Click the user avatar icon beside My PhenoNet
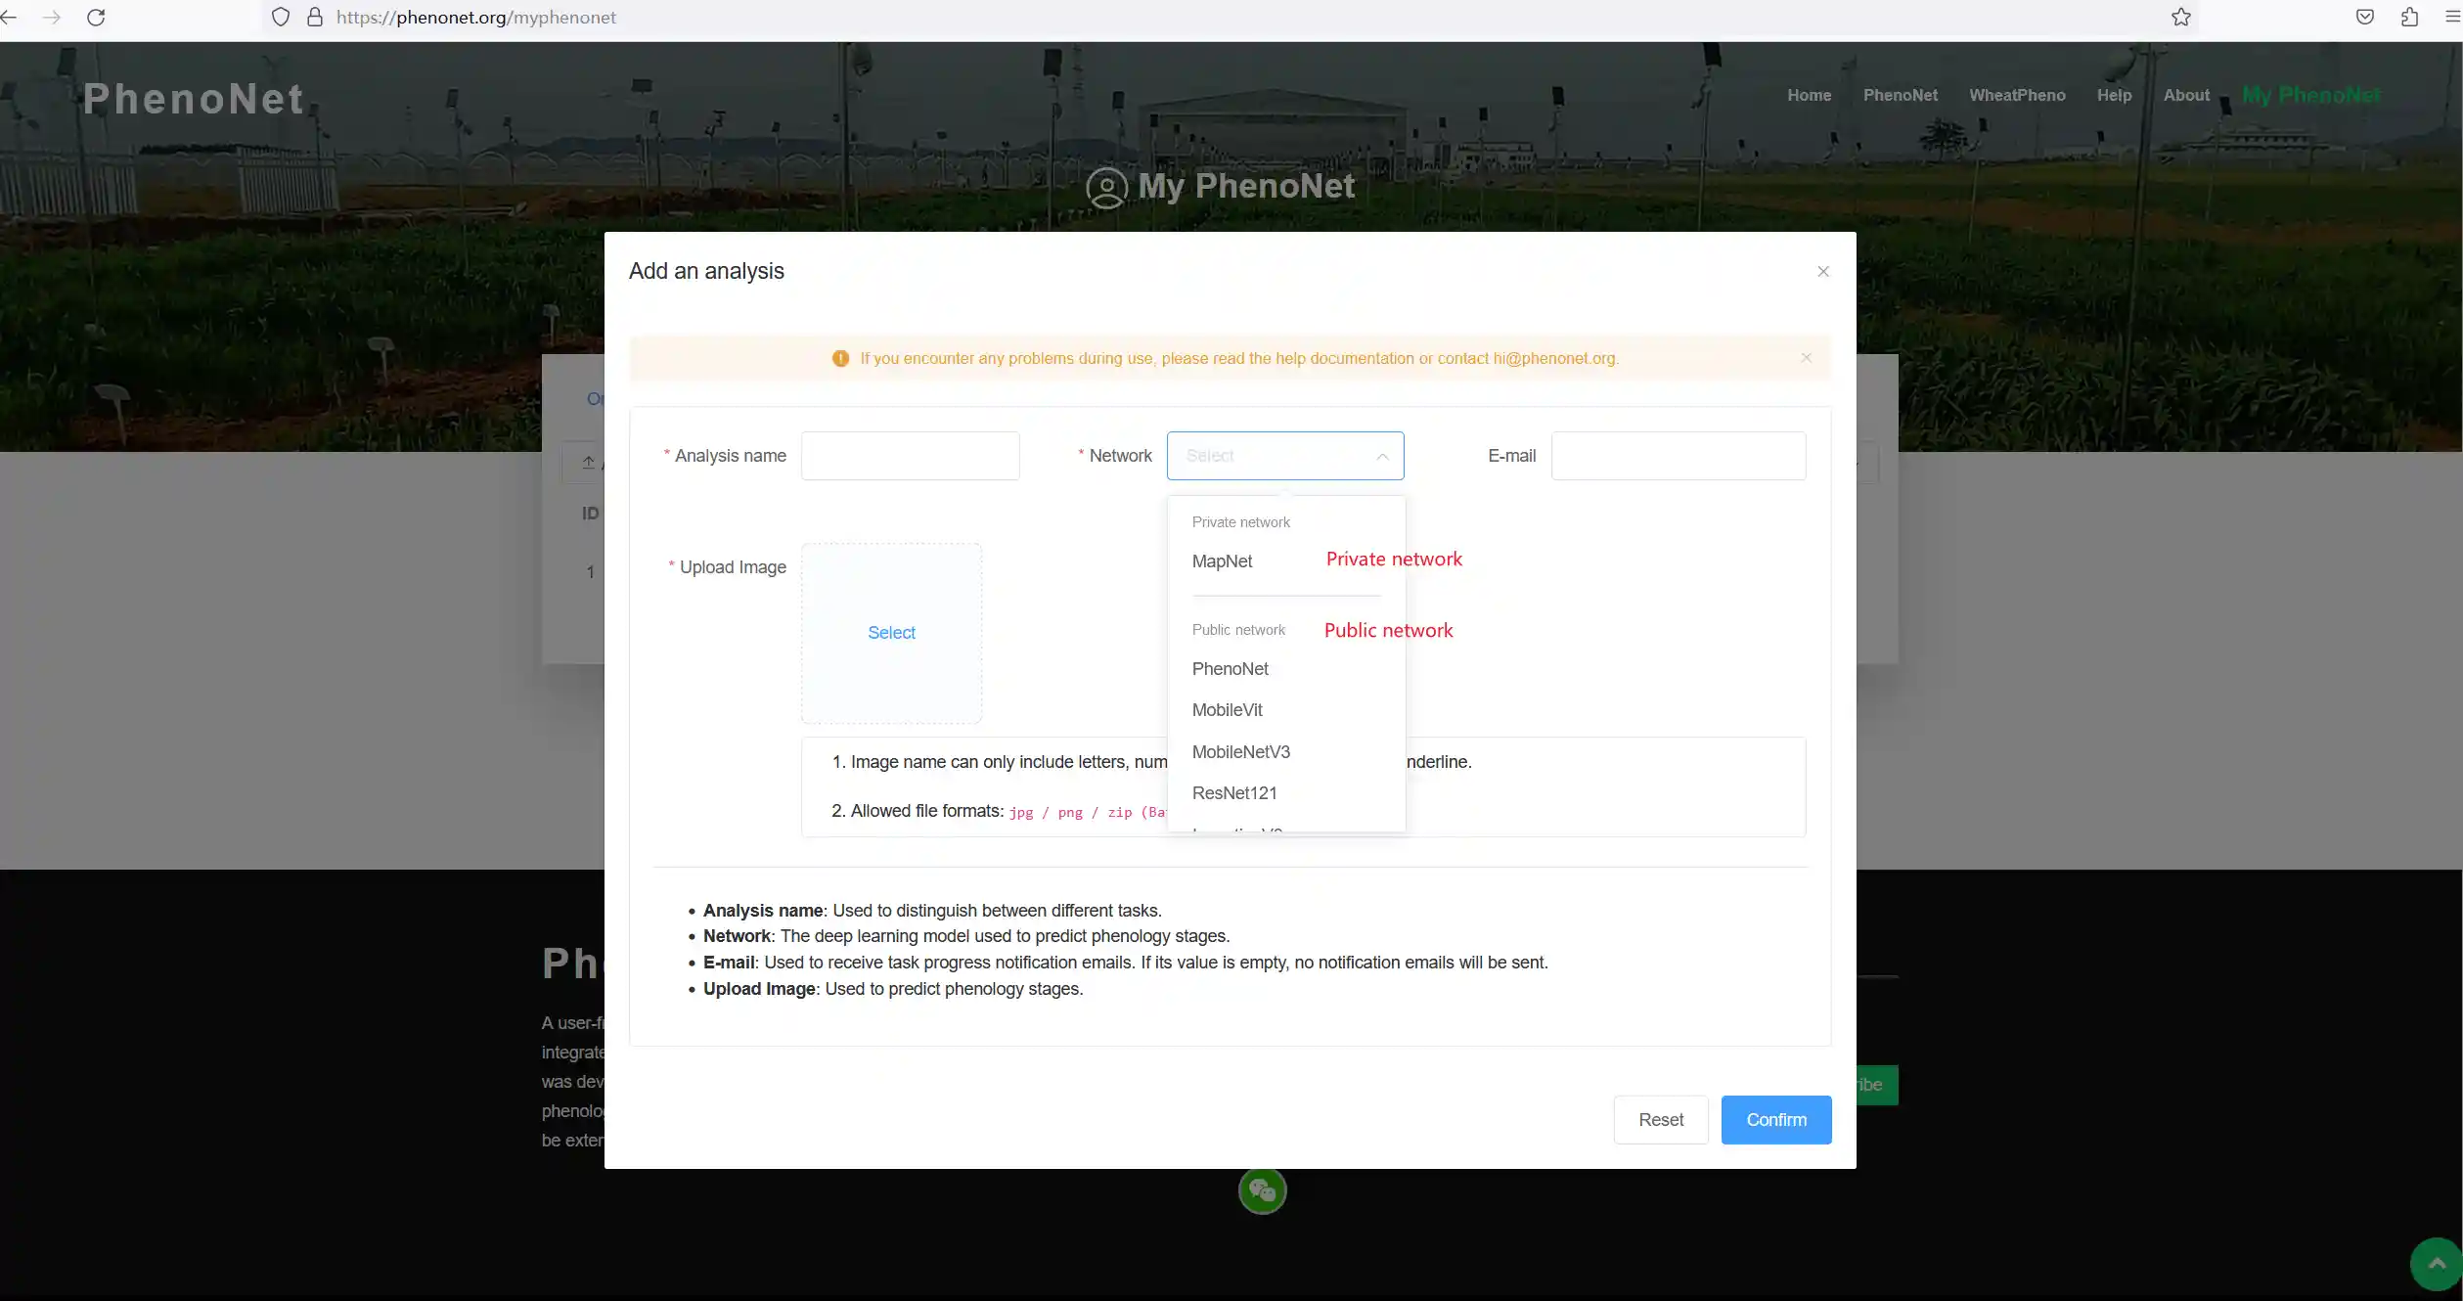Image resolution: width=2463 pixels, height=1301 pixels. point(1107,188)
